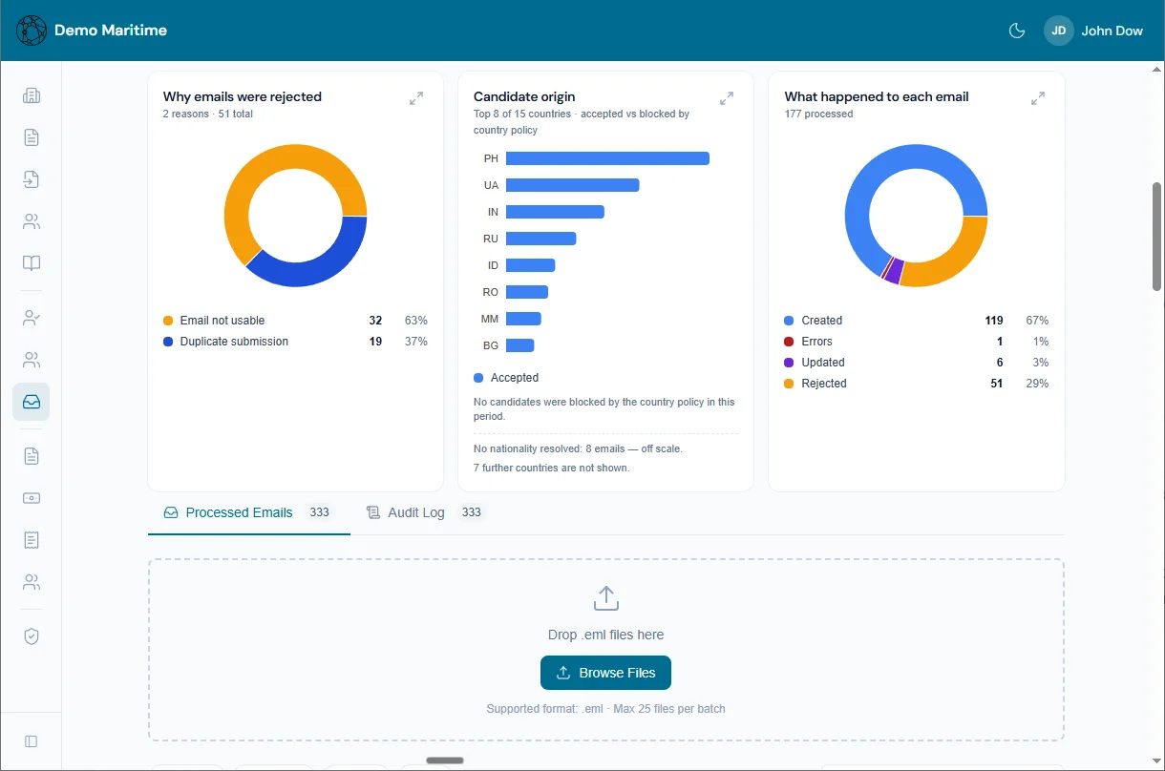Click '7 further countries are not shown' text
The width and height of the screenshot is (1165, 771).
click(552, 468)
